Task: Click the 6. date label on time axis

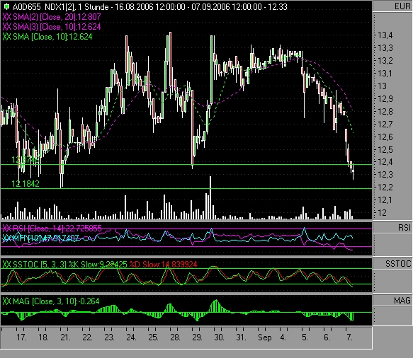Action: [x=327, y=337]
